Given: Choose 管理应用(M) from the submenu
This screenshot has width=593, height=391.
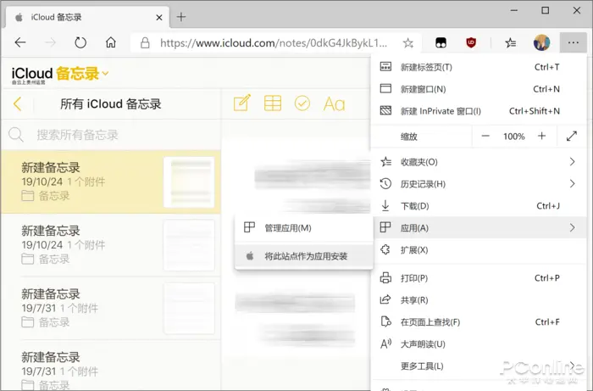Looking at the screenshot, I should (x=304, y=228).
